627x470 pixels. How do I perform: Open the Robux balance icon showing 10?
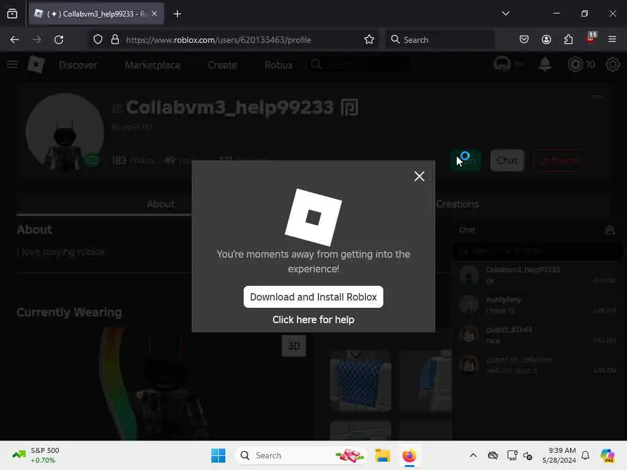(581, 64)
